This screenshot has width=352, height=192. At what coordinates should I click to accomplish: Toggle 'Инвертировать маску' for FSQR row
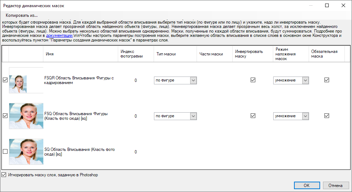point(253,80)
